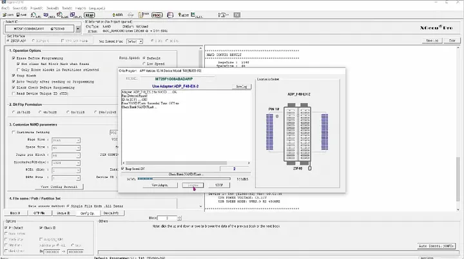
Task: Click the SAVE file toolbar icon
Action: click(x=21, y=15)
